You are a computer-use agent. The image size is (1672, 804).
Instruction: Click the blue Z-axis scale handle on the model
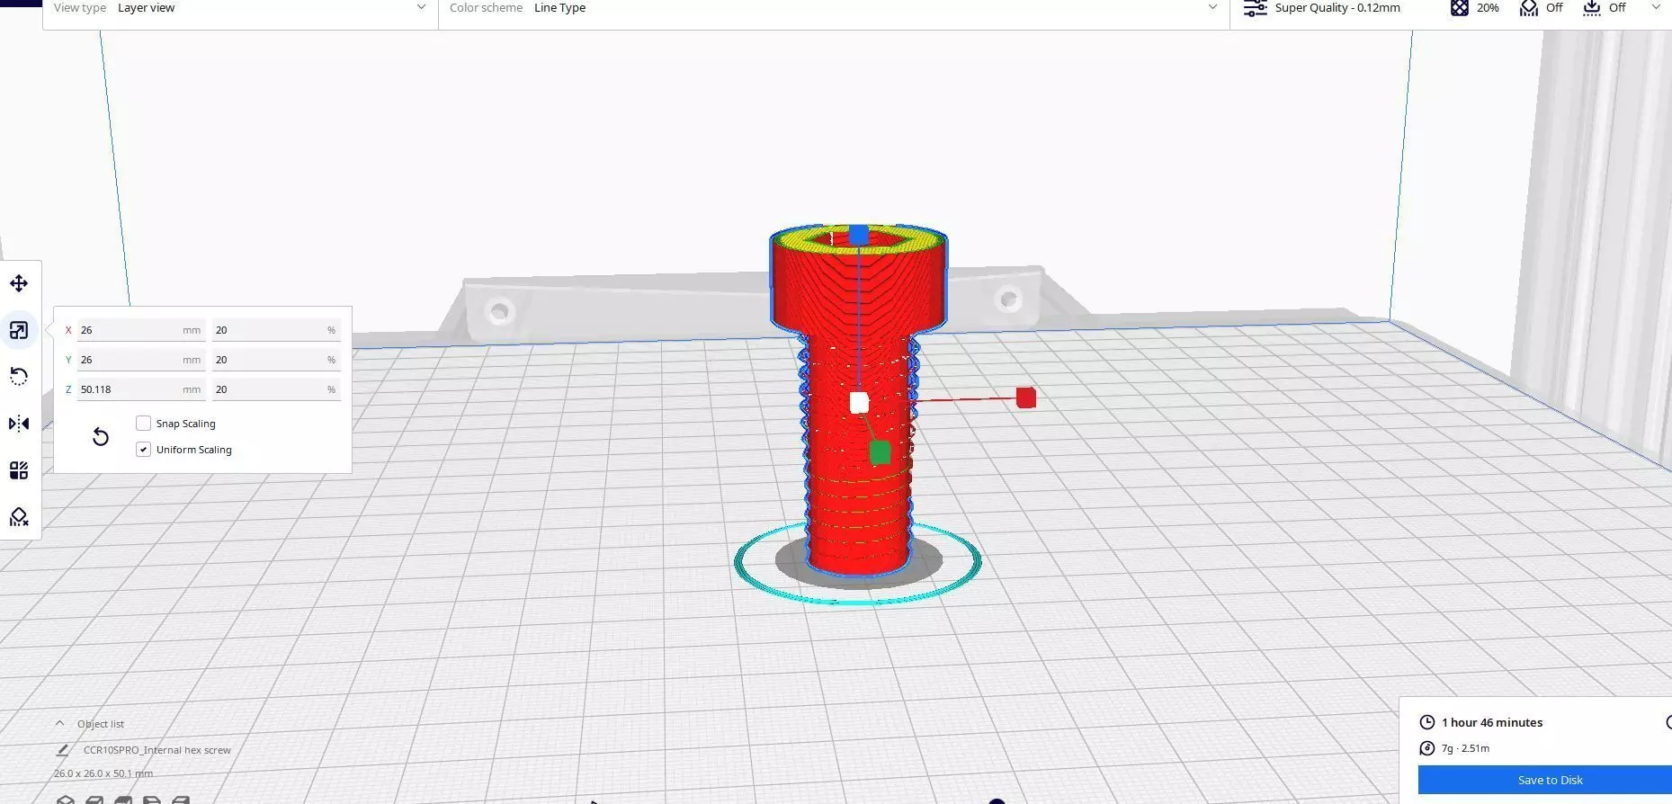point(859,236)
